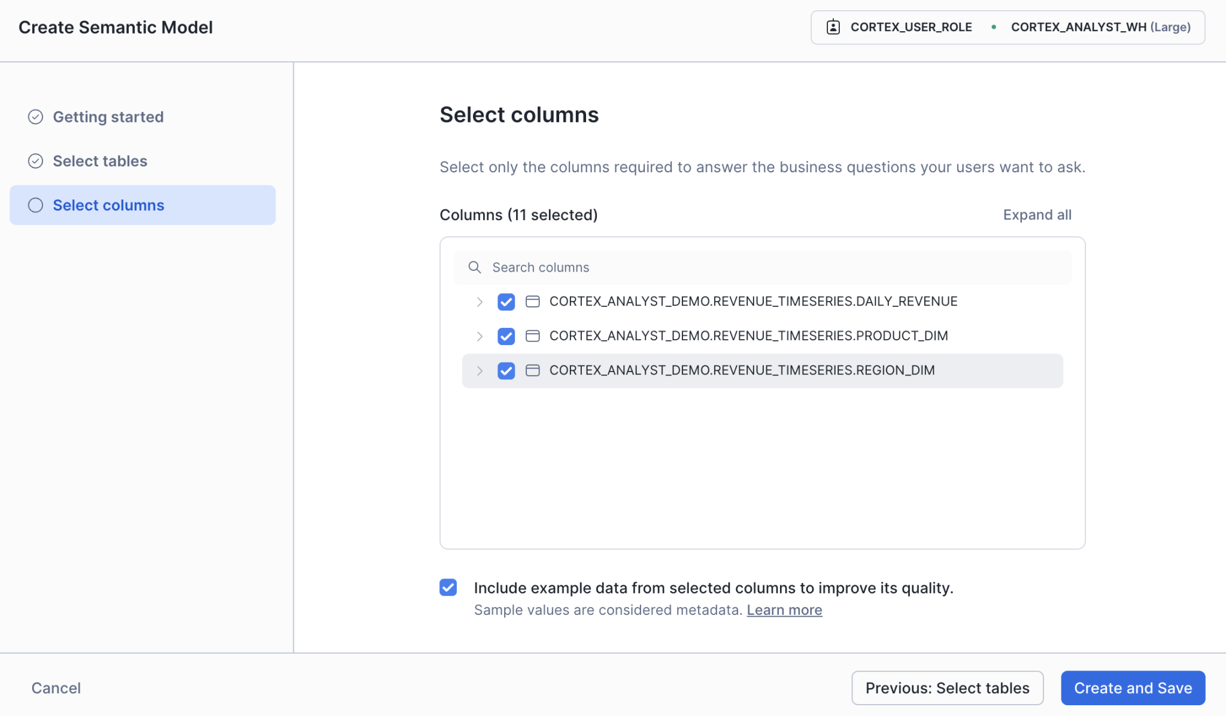Click the table icon beside REGION_DIM

pos(532,370)
